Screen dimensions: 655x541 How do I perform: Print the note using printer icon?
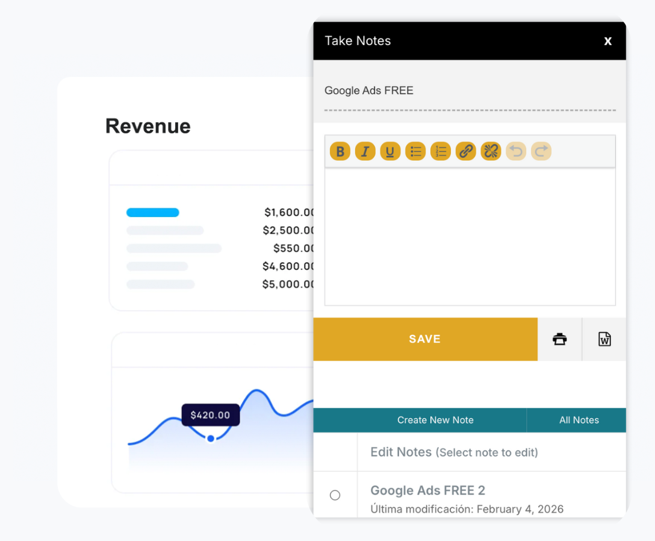click(560, 339)
